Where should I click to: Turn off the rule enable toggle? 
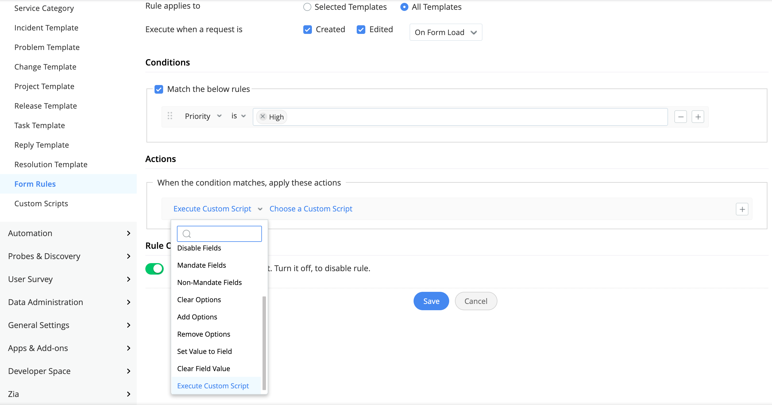pyautogui.click(x=154, y=269)
